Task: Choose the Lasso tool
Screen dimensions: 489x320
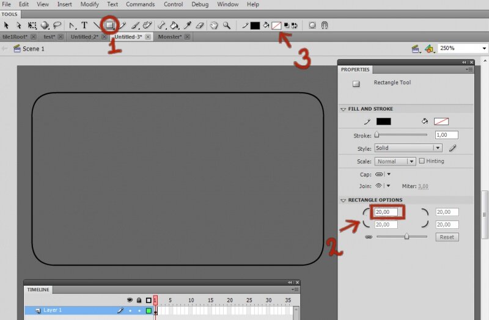Action: [57, 26]
